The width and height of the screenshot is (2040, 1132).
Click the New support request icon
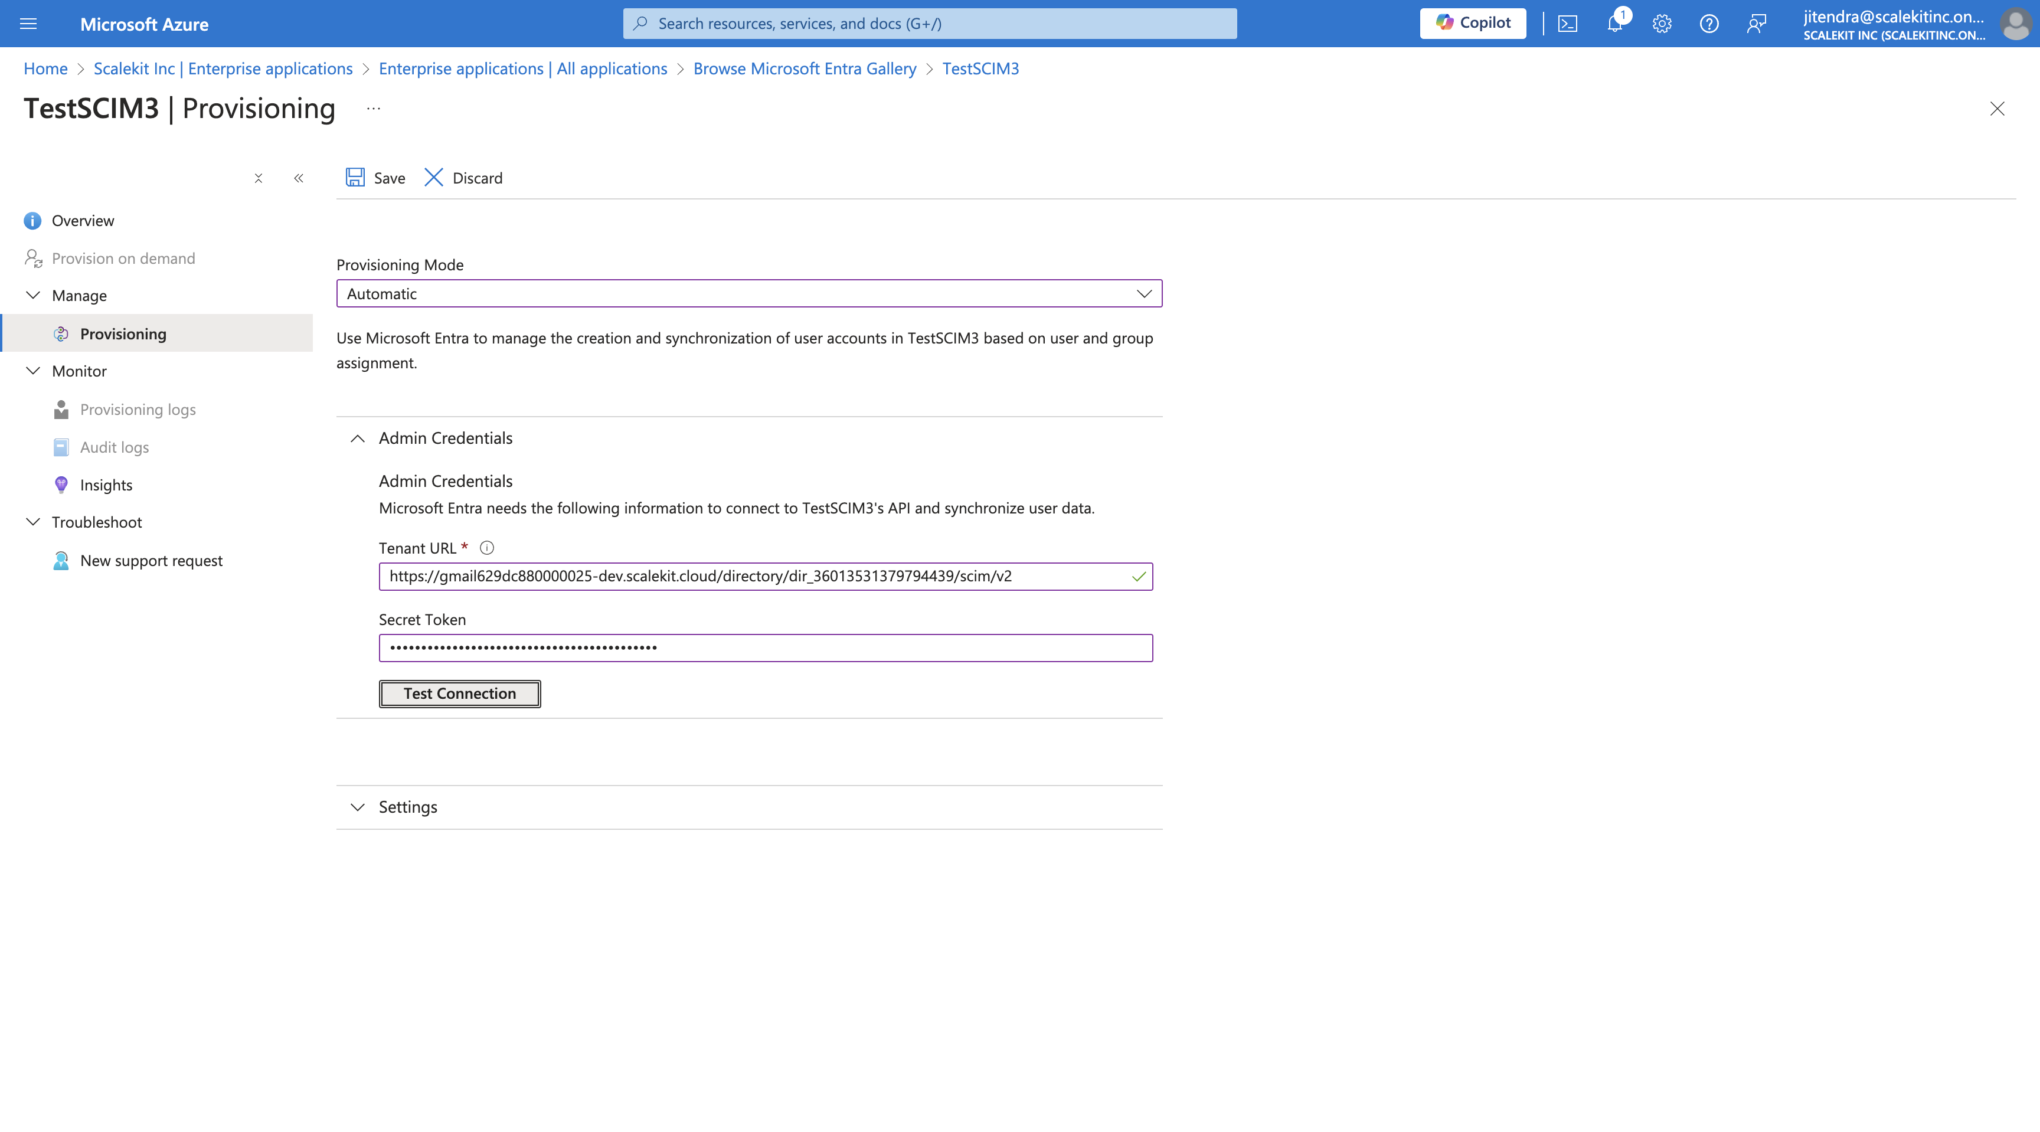(61, 561)
